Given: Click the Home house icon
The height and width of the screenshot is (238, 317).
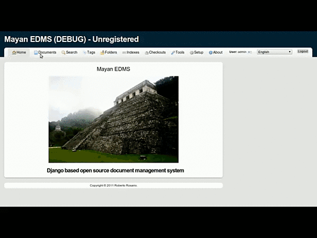Looking at the screenshot, I should pyautogui.click(x=14, y=53).
